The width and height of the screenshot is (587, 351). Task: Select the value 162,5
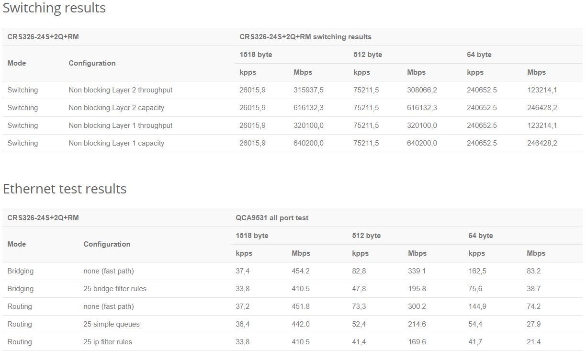pos(477,271)
